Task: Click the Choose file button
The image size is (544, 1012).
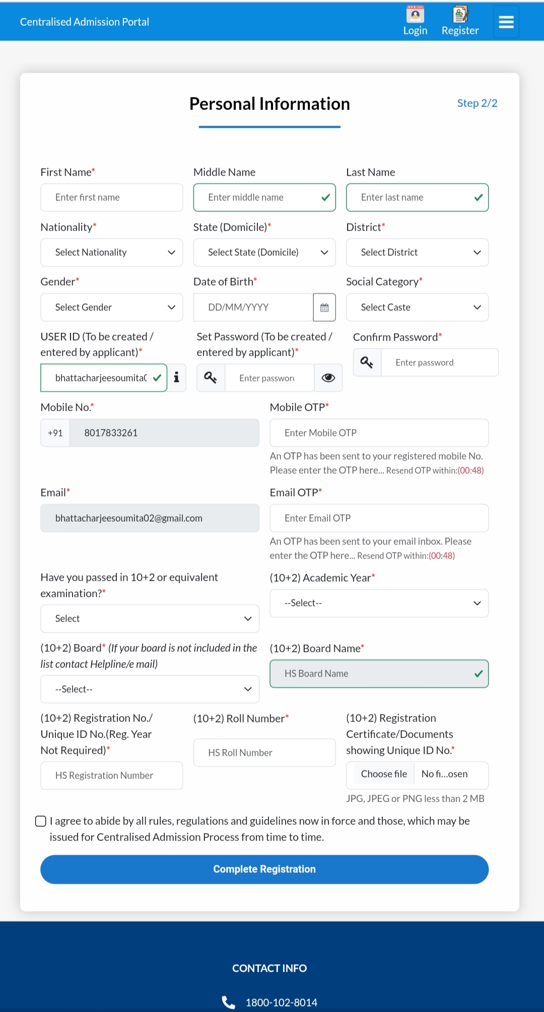Action: click(x=383, y=774)
